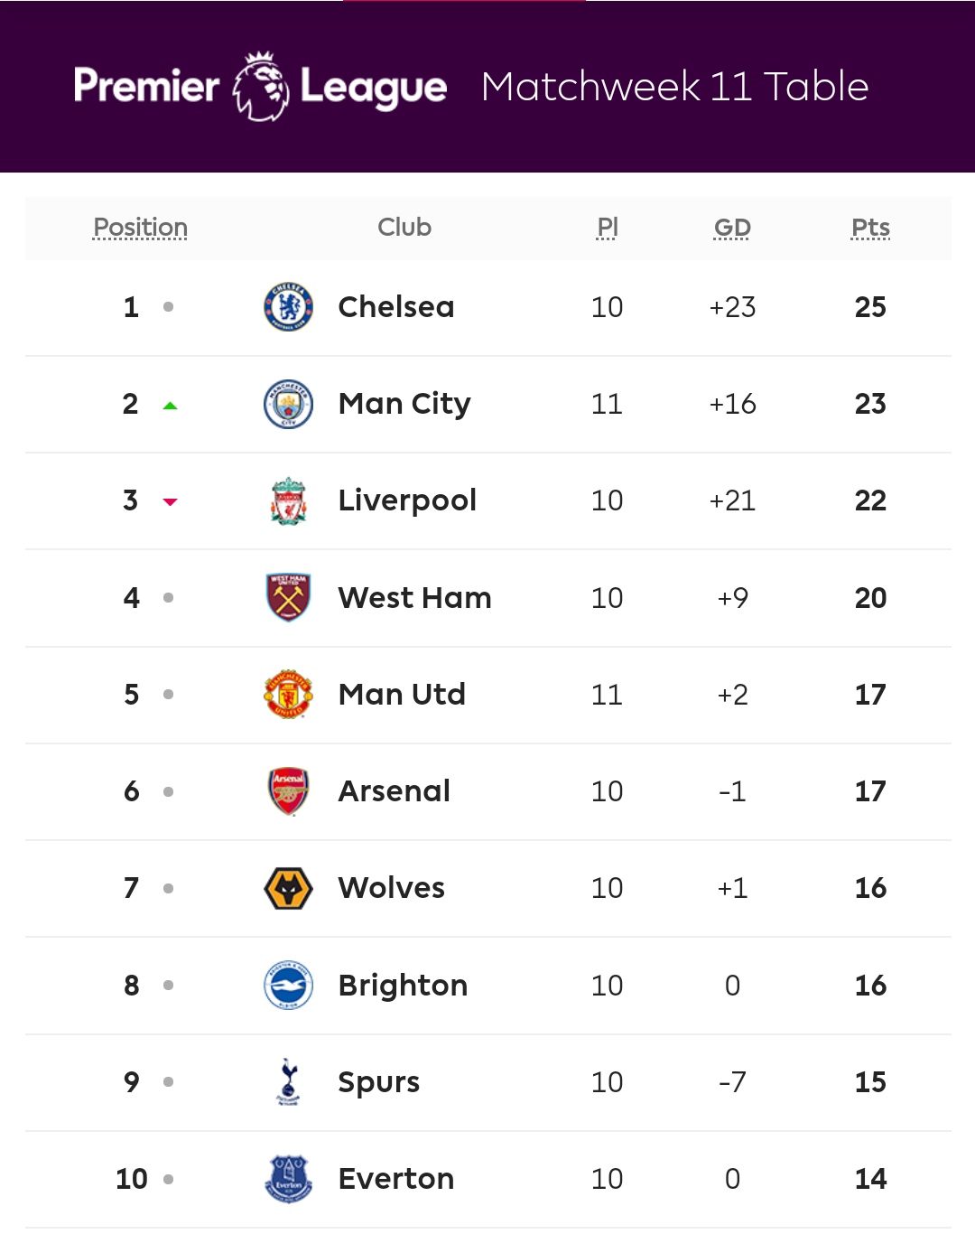Open the West Ham team name link
975x1234 pixels.
pos(414,598)
